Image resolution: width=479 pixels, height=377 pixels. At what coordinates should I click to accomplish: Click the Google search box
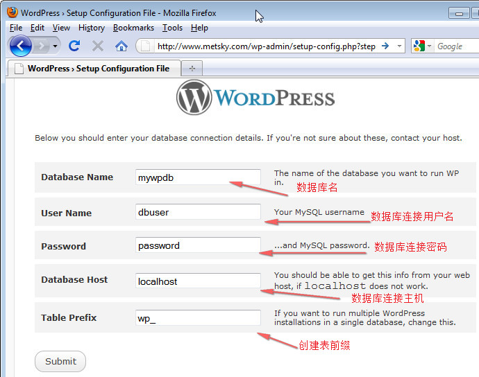coord(457,46)
